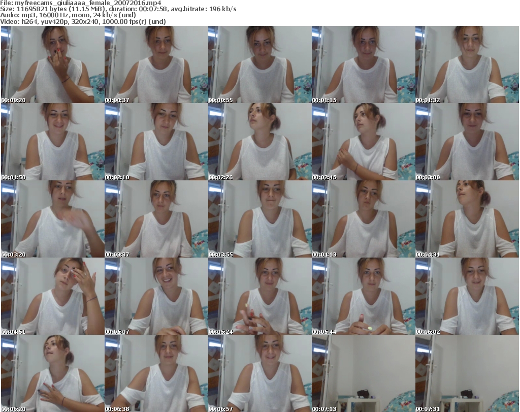
Task: Choose the 00:06:02 video frame
Action: 467,297
